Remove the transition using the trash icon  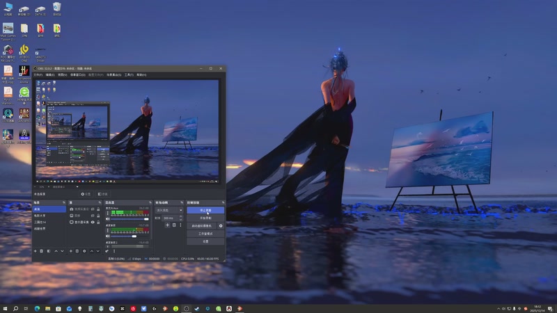click(174, 225)
